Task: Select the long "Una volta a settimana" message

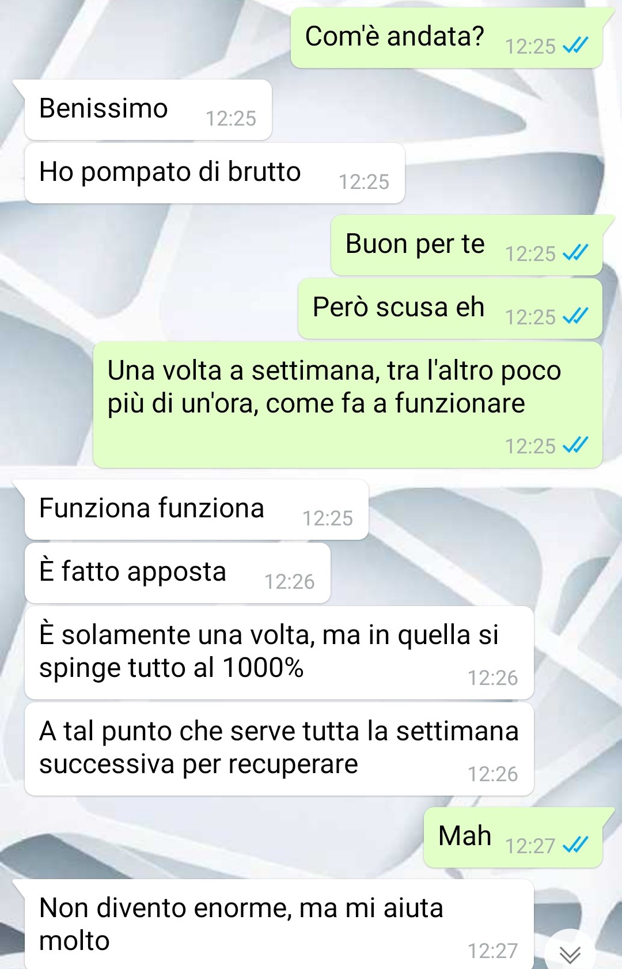Action: 348,404
